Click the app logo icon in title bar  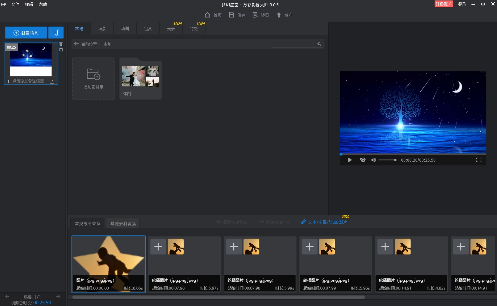click(4, 4)
